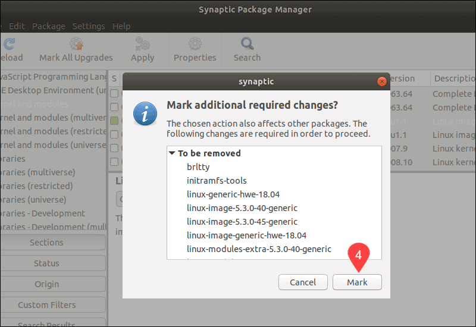
Task: Select Kernel and modules (multiverse) section
Action: (x=53, y=118)
